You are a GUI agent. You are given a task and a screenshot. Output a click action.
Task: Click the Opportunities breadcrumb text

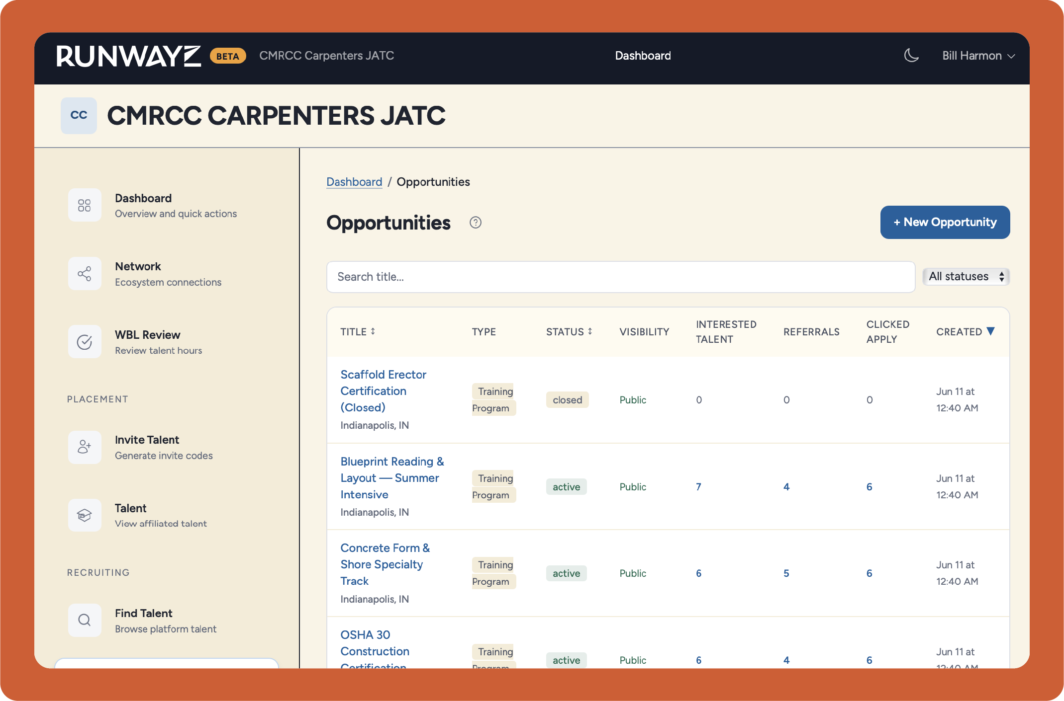433,182
